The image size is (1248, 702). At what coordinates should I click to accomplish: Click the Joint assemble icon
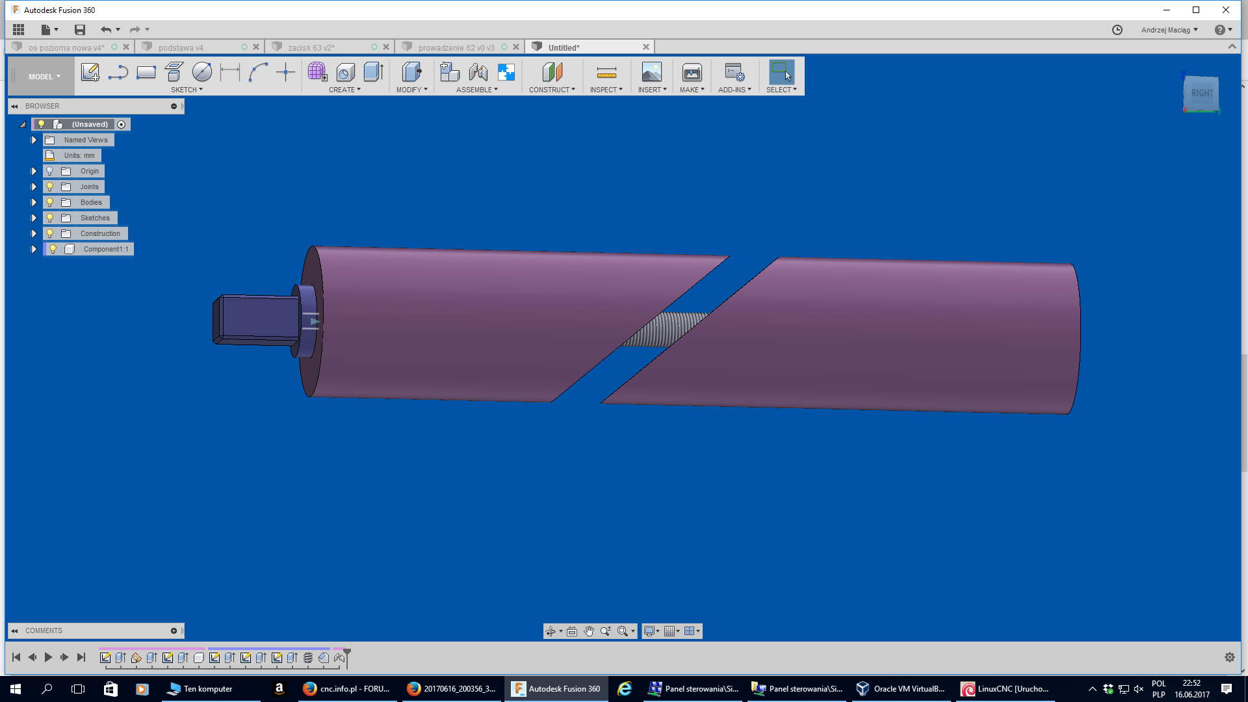(478, 72)
